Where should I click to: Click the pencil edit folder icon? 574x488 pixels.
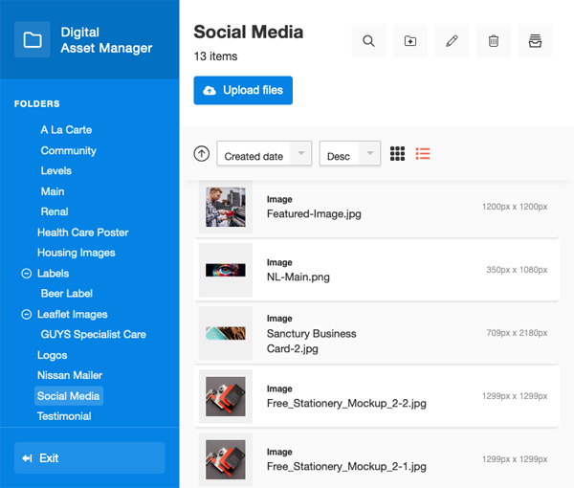coord(452,41)
